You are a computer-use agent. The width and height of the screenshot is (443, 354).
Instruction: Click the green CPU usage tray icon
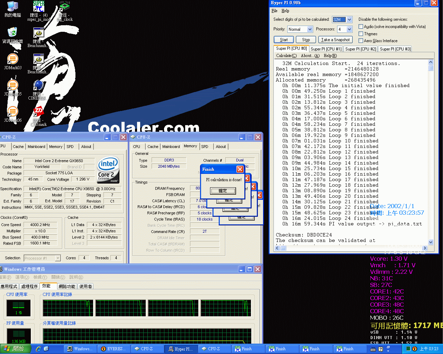point(408,349)
